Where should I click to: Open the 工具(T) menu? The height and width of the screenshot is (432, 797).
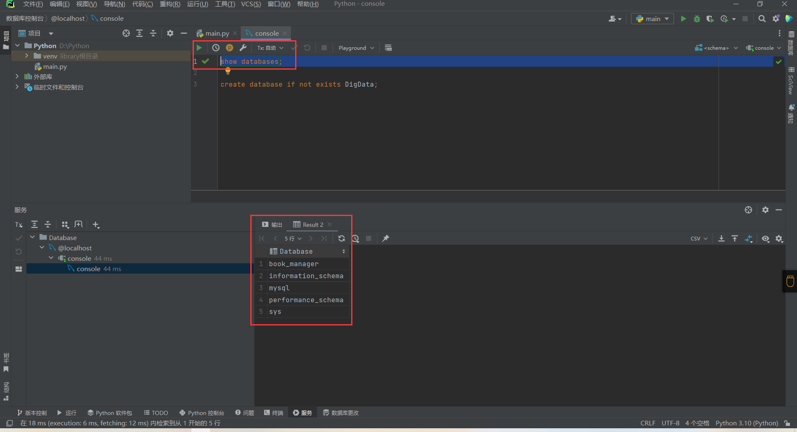tap(225, 4)
